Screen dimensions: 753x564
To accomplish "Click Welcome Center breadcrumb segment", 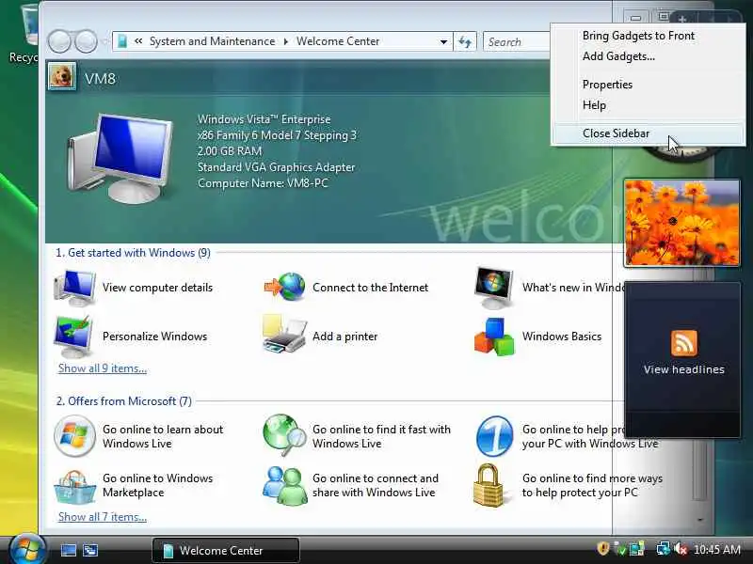I will click(x=338, y=41).
